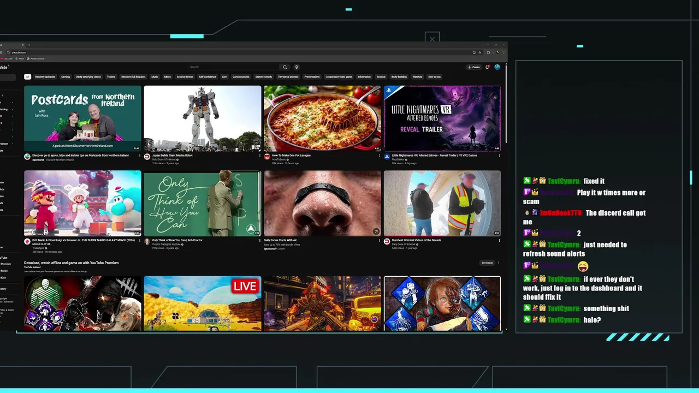Image resolution: width=699 pixels, height=393 pixels.
Task: Click Daily Dose Of Internet avatar under Mecha Robot video
Action: (x=147, y=157)
